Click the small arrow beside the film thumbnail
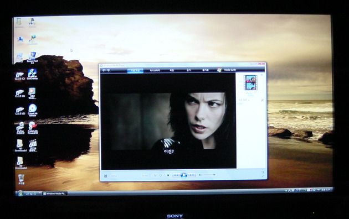 click(261, 75)
